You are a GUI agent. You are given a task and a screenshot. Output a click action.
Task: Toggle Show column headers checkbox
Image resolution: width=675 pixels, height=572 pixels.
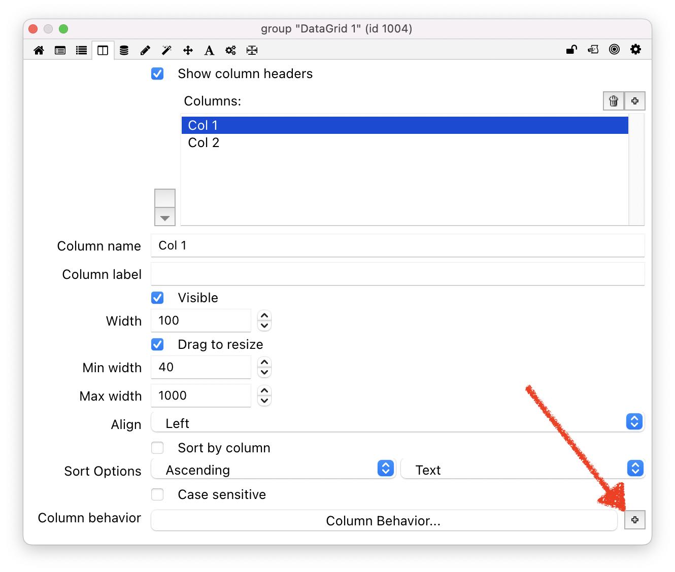click(157, 74)
